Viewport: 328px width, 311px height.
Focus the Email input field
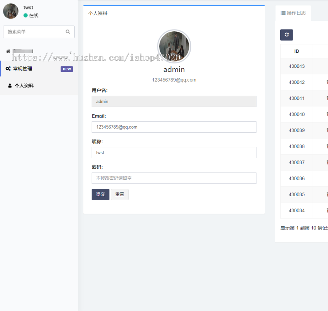(174, 127)
